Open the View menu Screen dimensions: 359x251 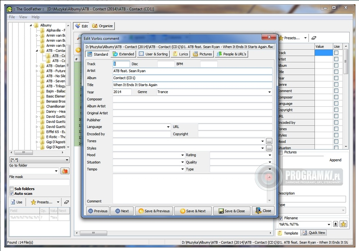23,17
